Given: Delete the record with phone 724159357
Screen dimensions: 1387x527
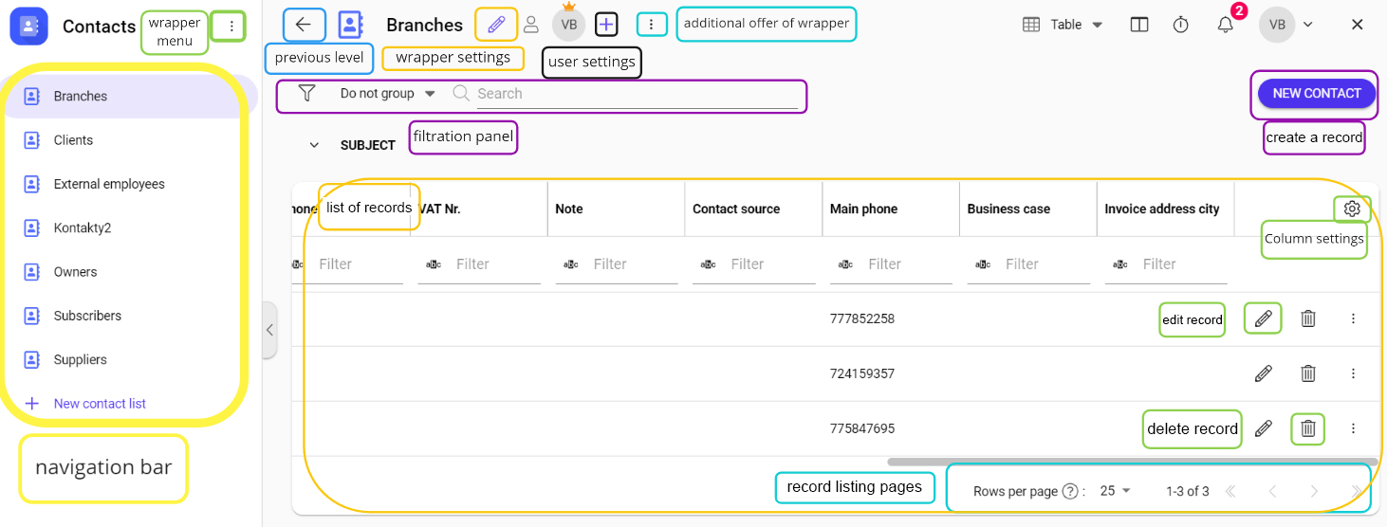Looking at the screenshot, I should [x=1308, y=373].
